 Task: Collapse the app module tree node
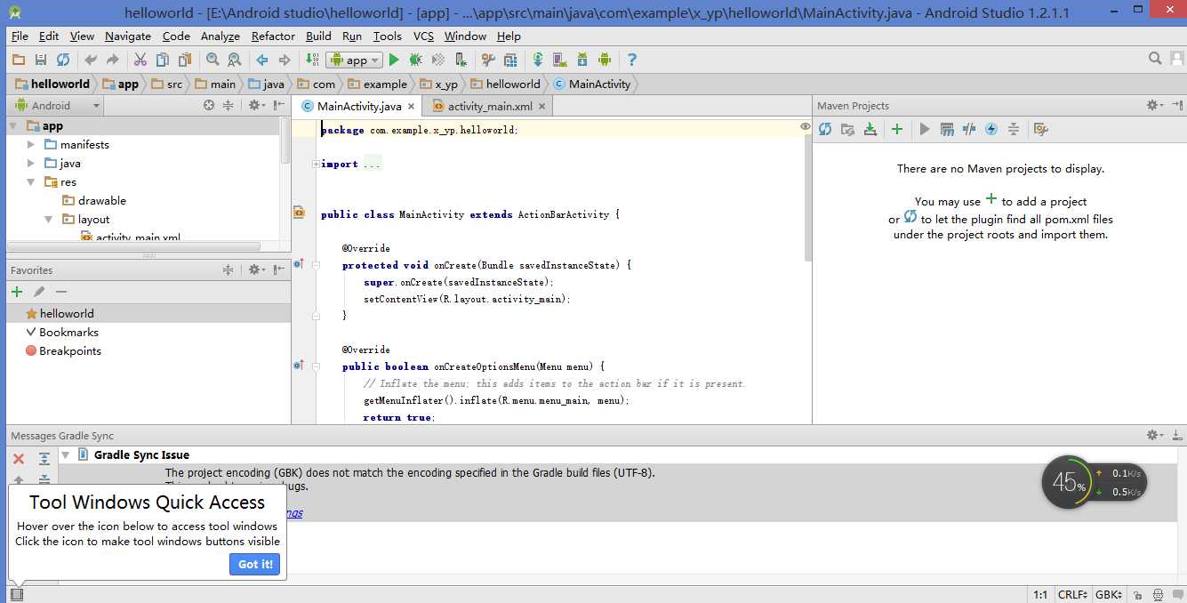(x=13, y=126)
